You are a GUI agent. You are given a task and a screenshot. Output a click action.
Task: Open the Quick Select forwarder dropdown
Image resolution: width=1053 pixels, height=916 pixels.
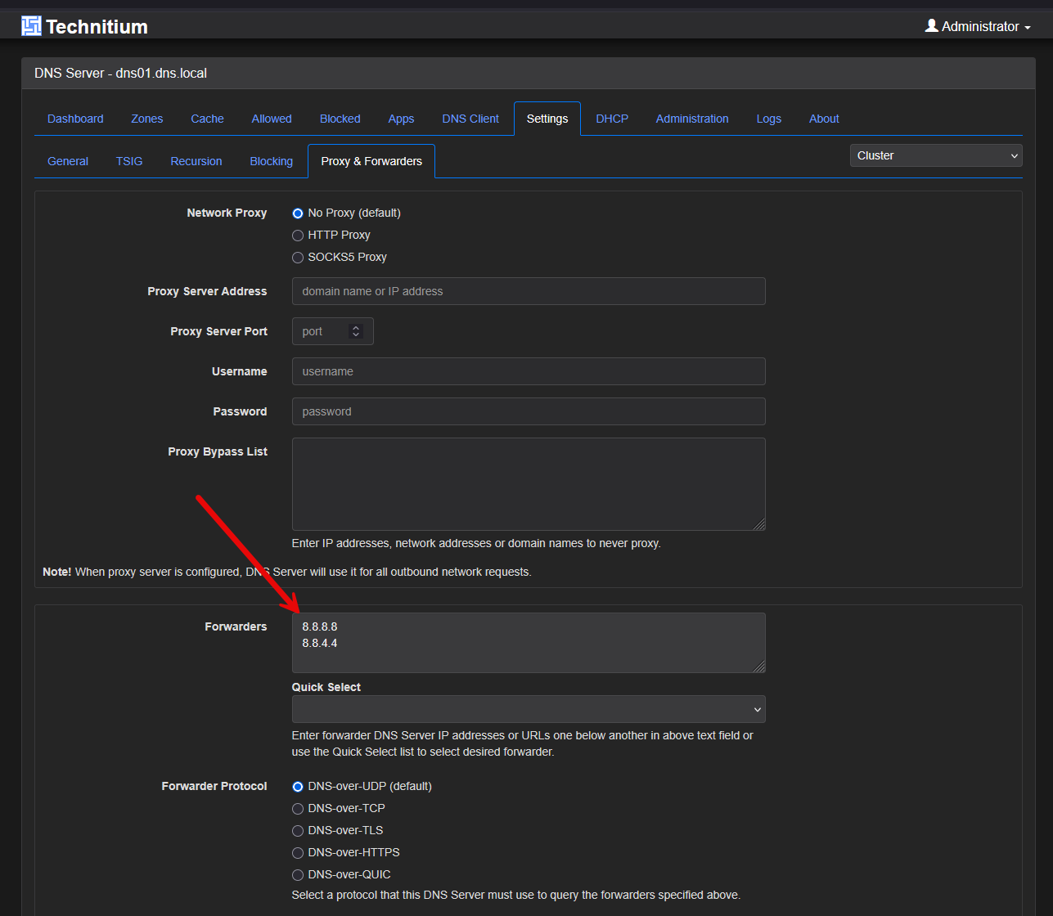(529, 709)
